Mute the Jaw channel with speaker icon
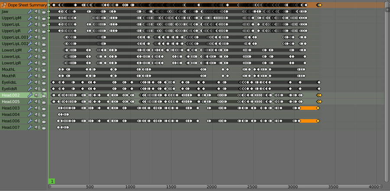Viewport: 390px width, 191px height. pyautogui.click(x=37, y=11)
